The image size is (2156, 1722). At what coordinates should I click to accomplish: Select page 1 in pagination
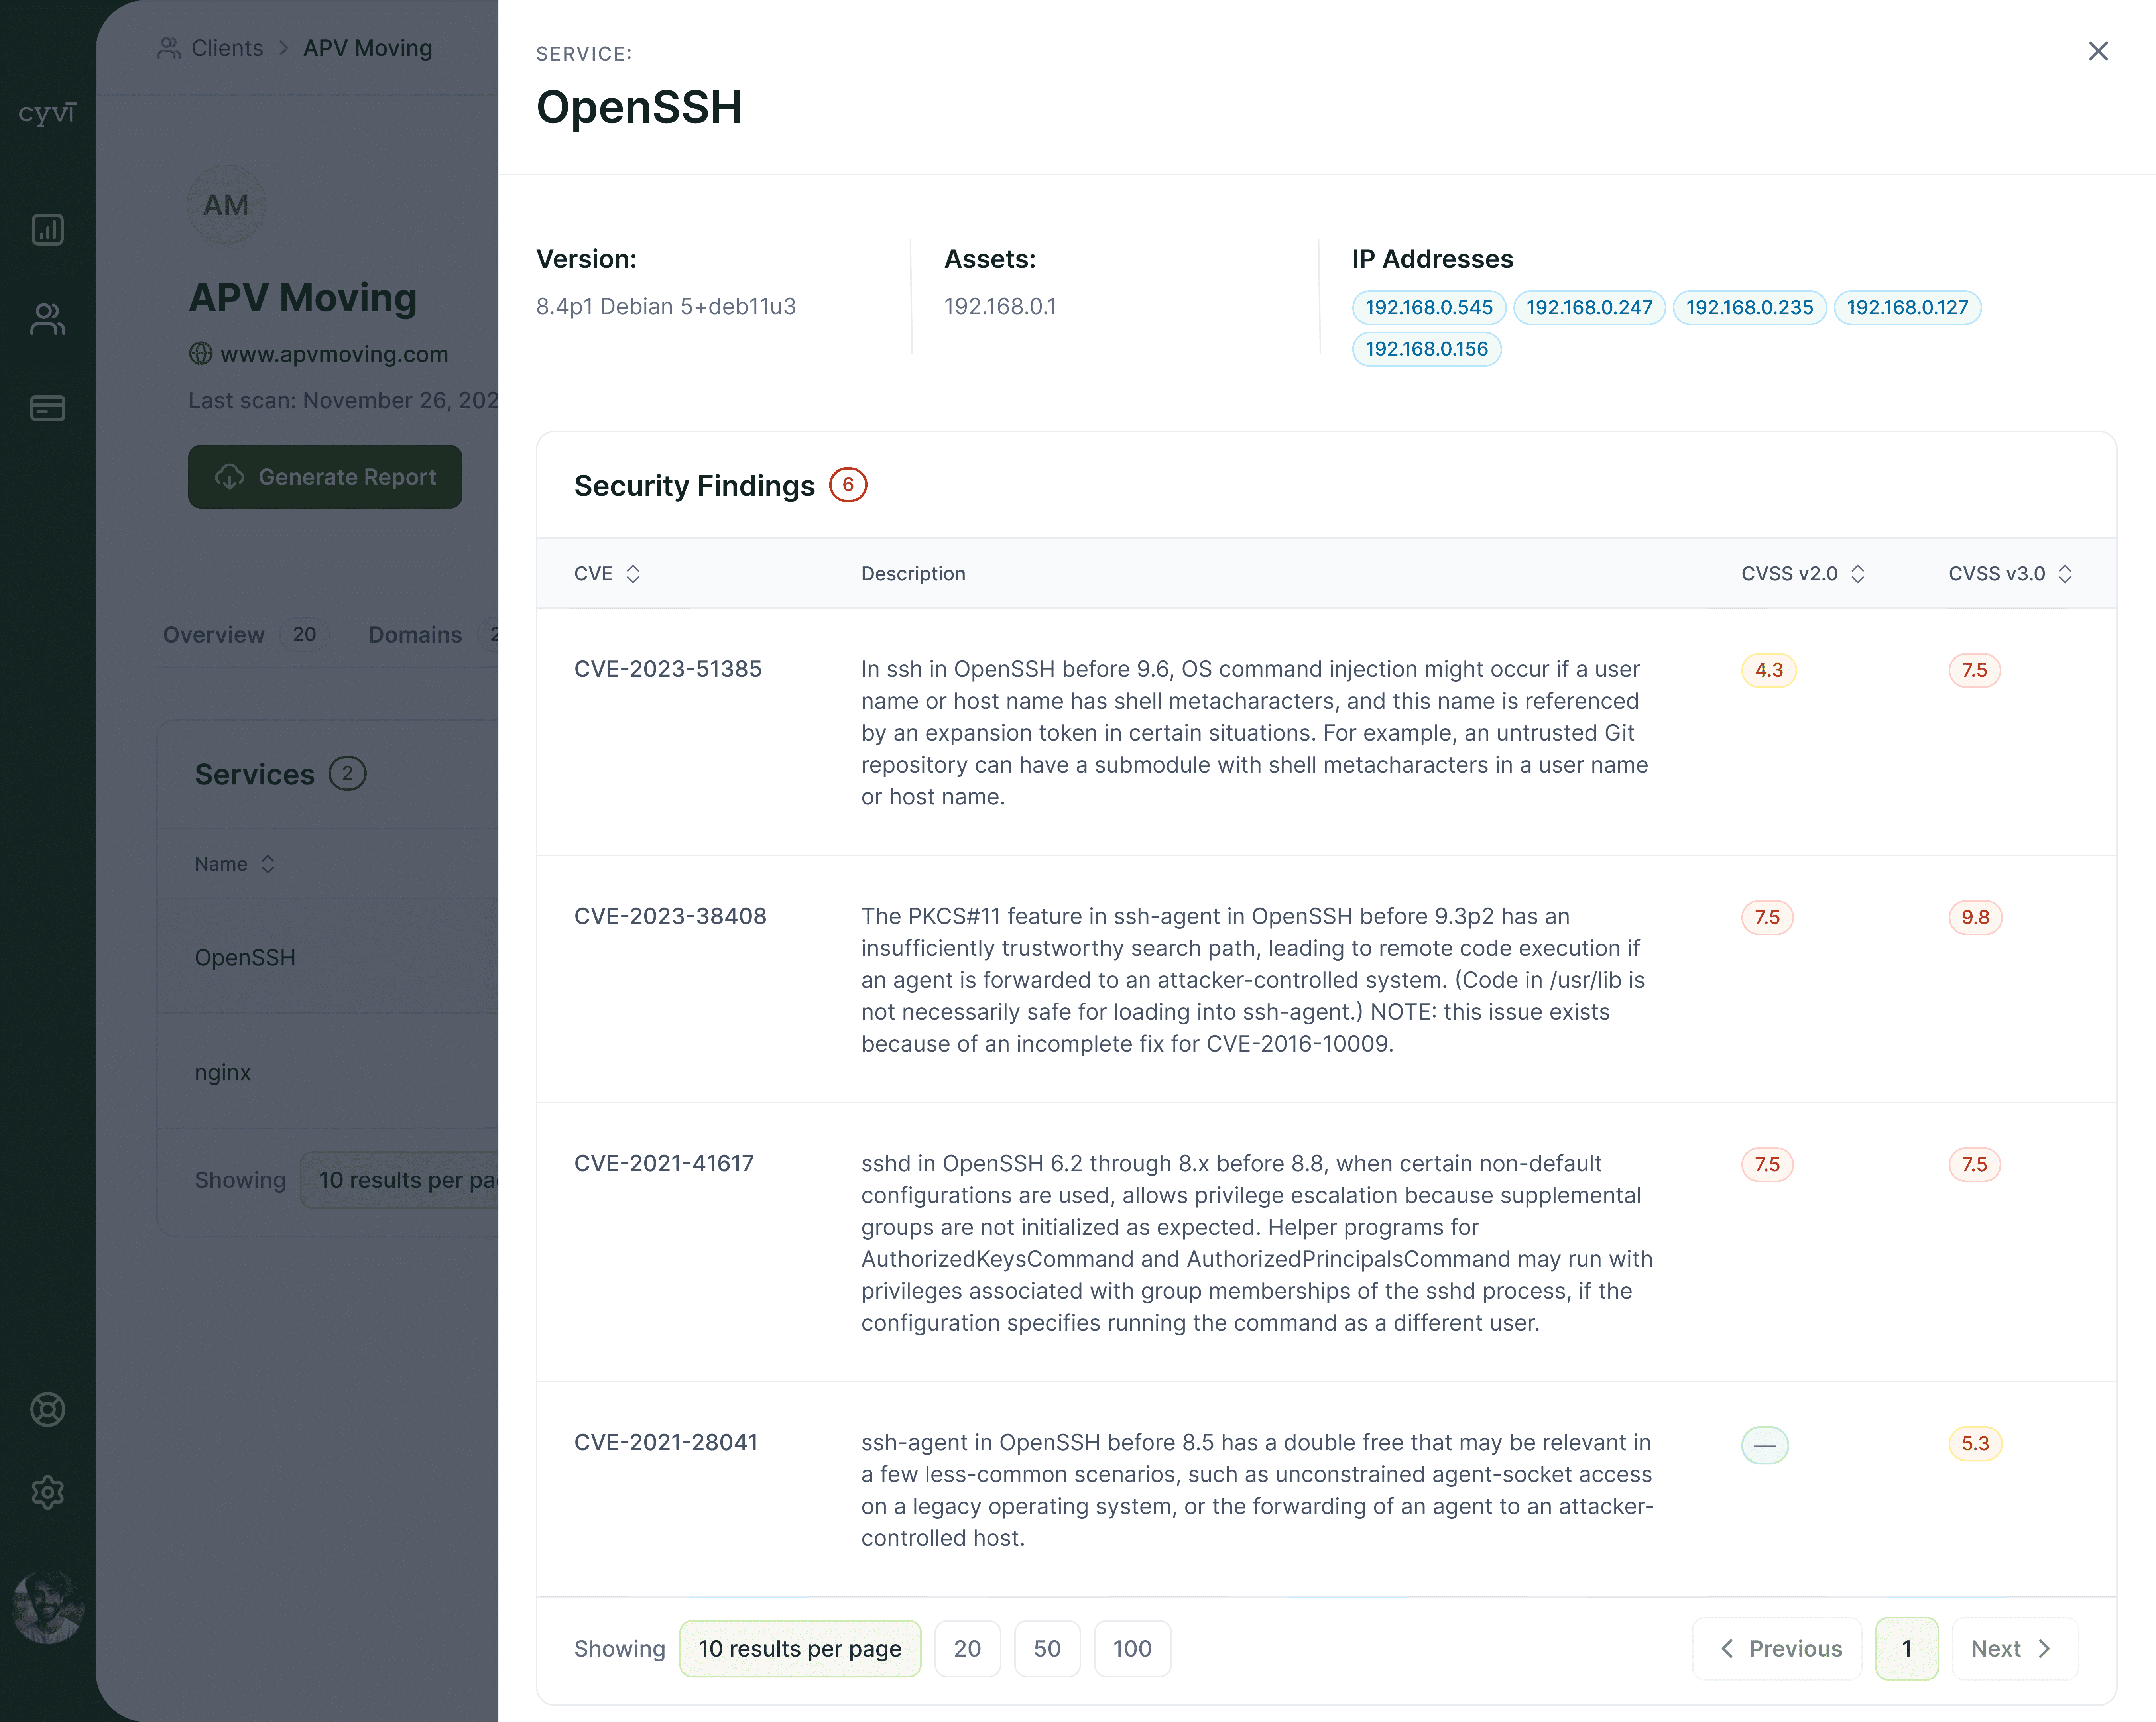tap(1906, 1648)
